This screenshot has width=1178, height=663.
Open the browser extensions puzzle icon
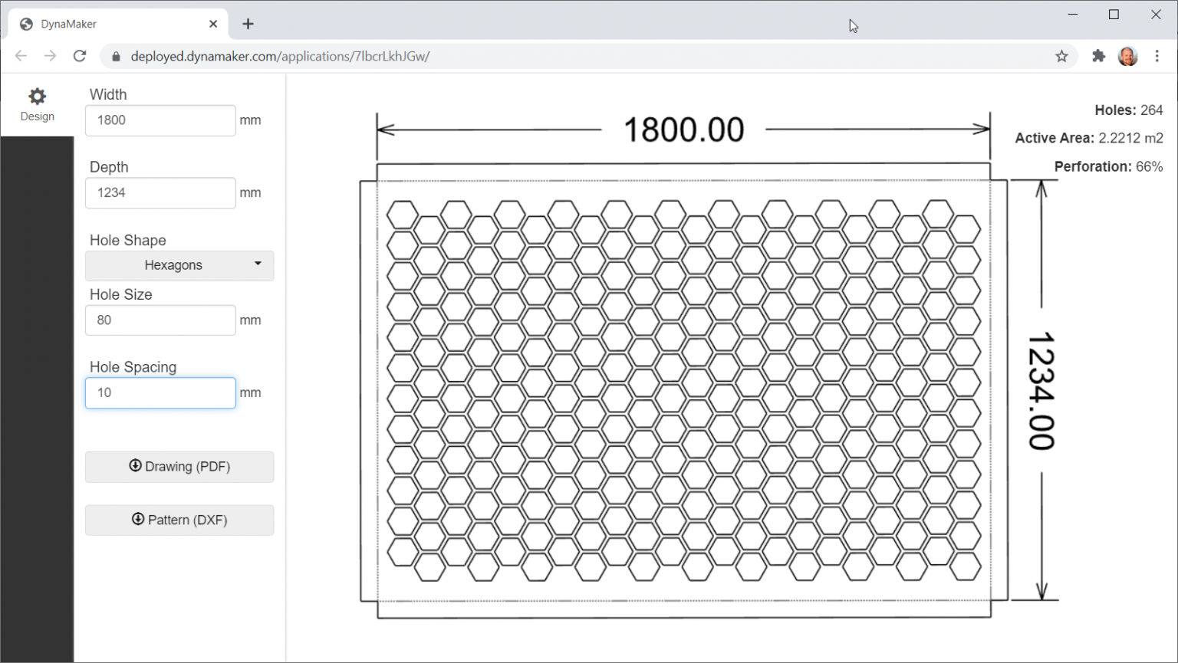click(1099, 56)
